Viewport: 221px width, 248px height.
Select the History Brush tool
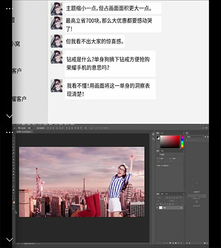coord(13,163)
